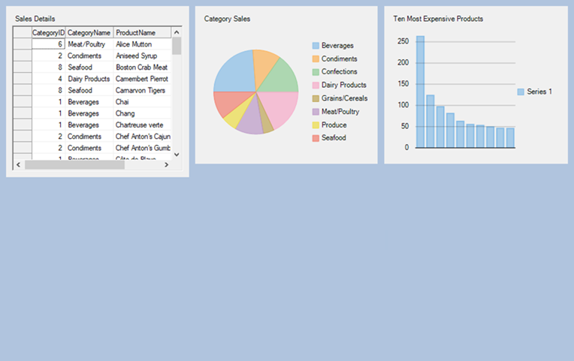Click the Beverages legend color swatch
The width and height of the screenshot is (574, 361).
316,46
